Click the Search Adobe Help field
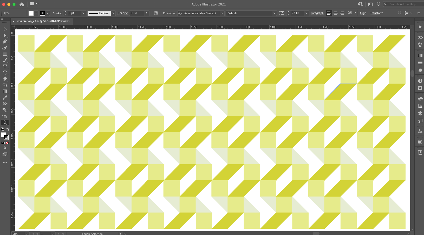 (402, 4)
